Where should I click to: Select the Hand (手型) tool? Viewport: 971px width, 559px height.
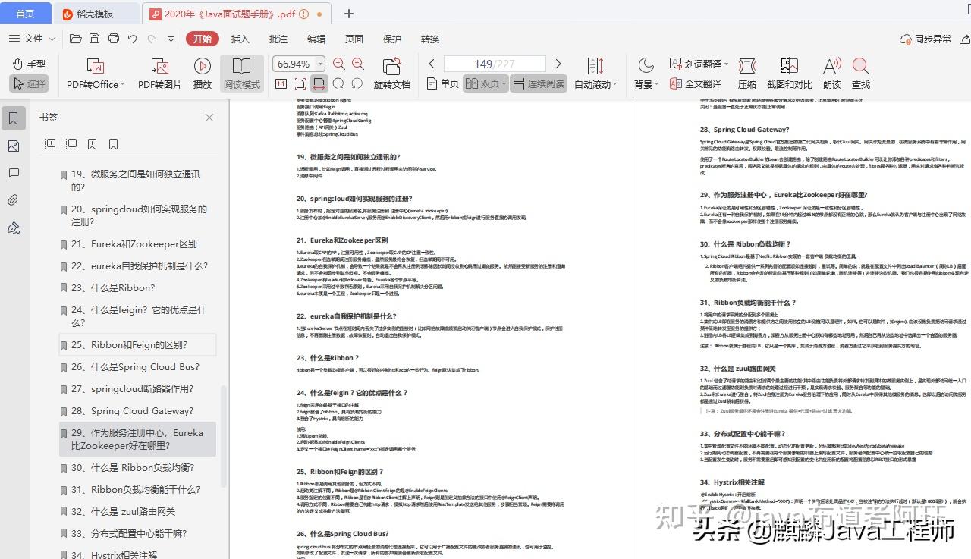[29, 64]
